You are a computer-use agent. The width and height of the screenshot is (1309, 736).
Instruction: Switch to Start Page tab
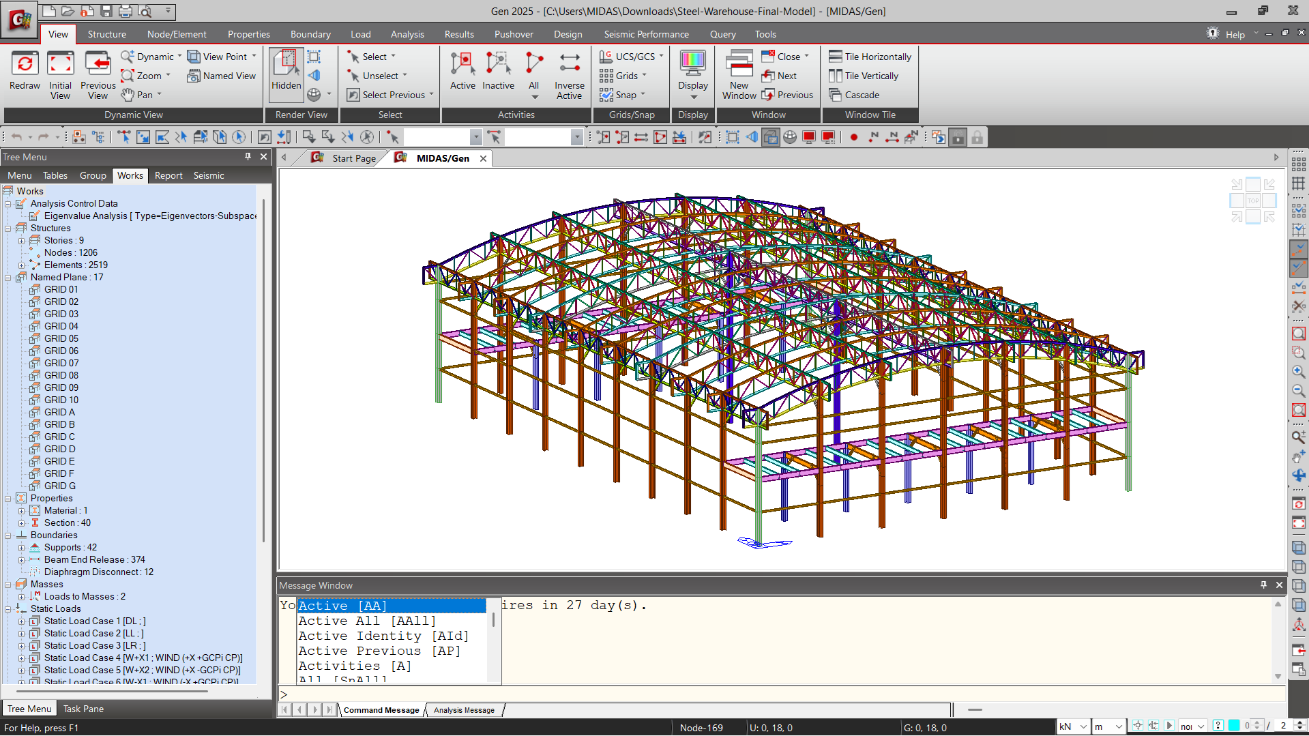[x=345, y=158]
